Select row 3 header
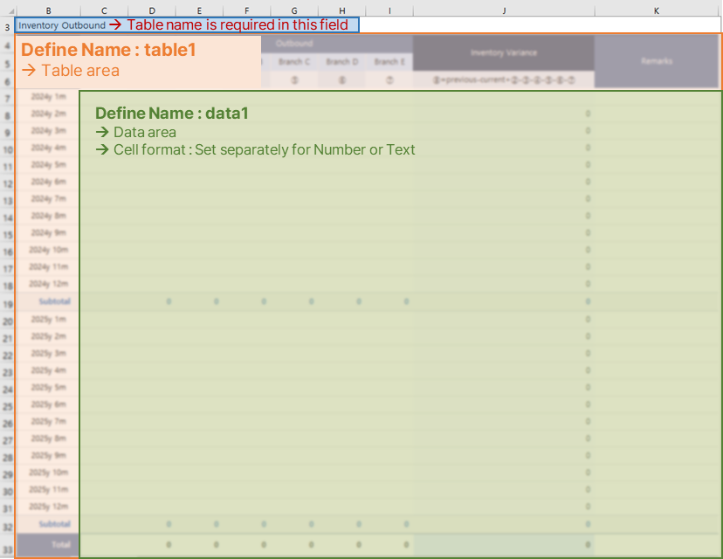This screenshot has height=559, width=723. (x=7, y=26)
